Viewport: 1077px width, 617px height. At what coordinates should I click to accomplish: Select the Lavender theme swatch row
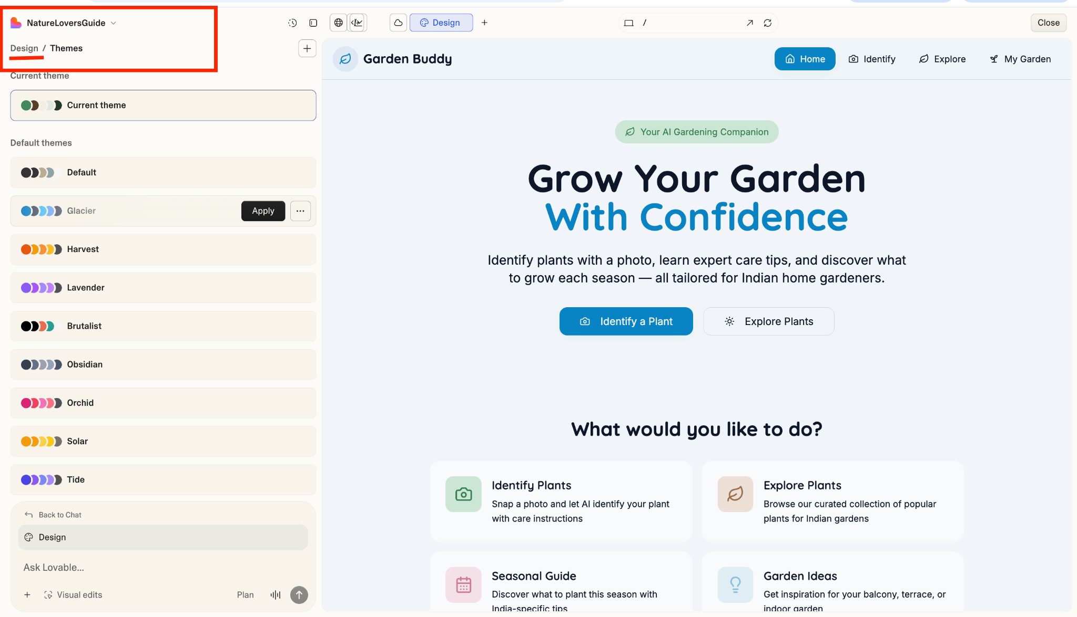click(163, 287)
